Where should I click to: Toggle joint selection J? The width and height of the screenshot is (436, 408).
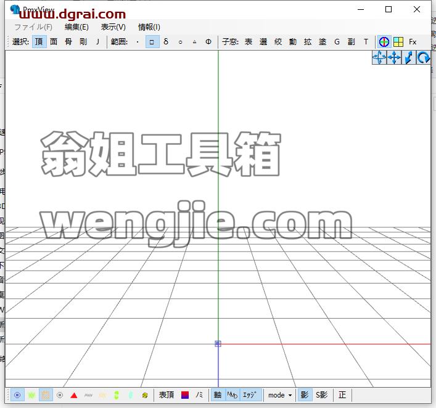[97, 42]
